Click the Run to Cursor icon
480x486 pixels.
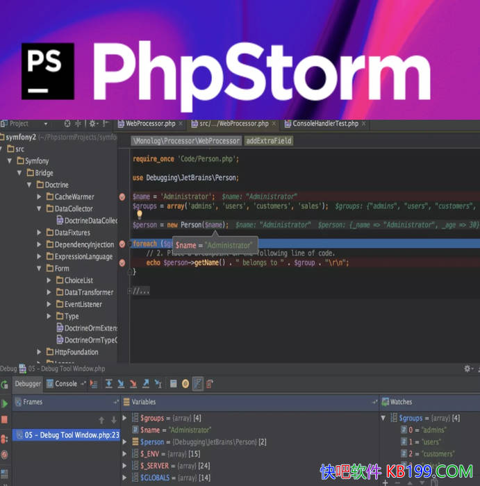pos(158,384)
